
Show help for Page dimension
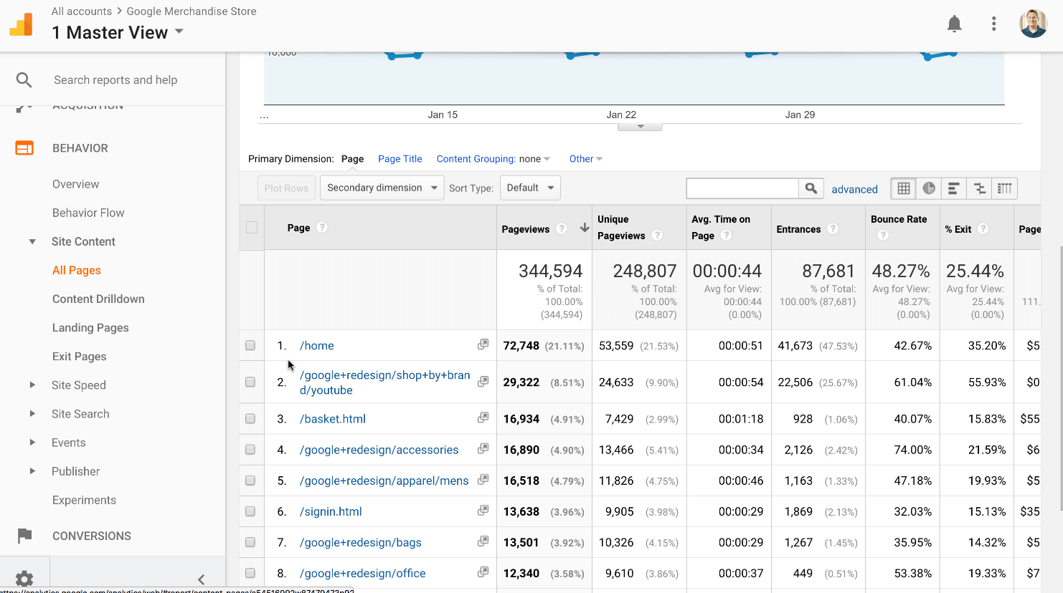[322, 227]
